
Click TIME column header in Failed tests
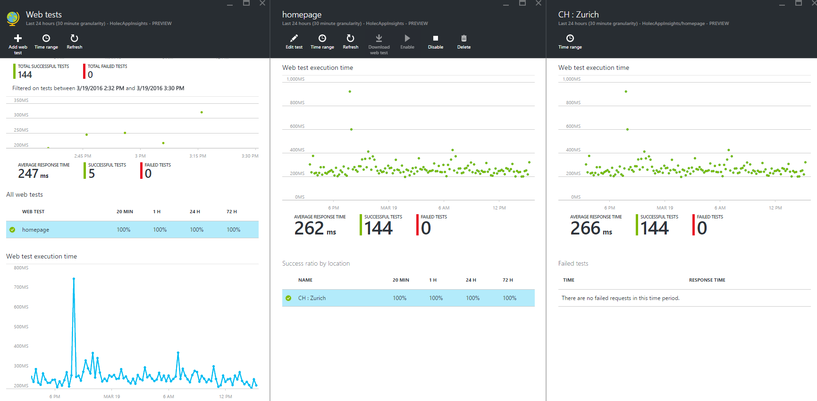point(569,280)
